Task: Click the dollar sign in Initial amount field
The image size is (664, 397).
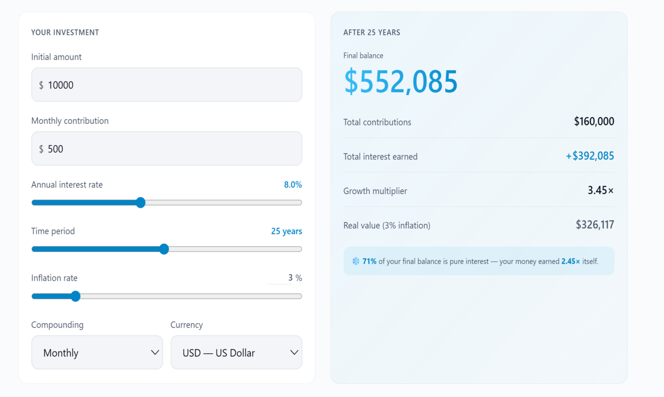Action: point(41,85)
